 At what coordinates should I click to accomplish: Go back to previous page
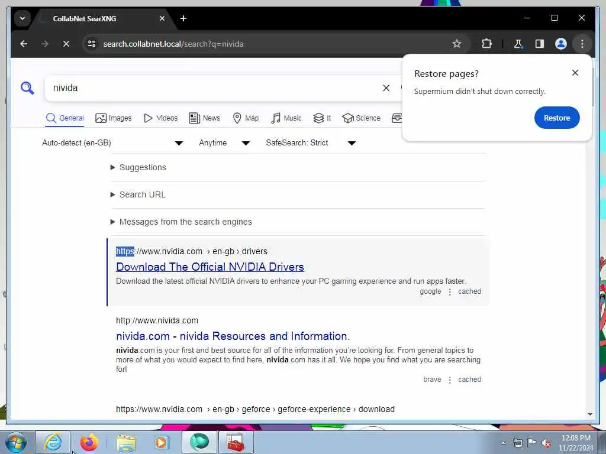click(x=24, y=44)
